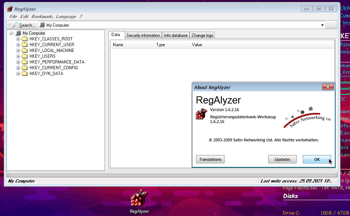Click the HKEY_CLASSES_ROOT label
The image size is (350, 216).
(x=51, y=39)
